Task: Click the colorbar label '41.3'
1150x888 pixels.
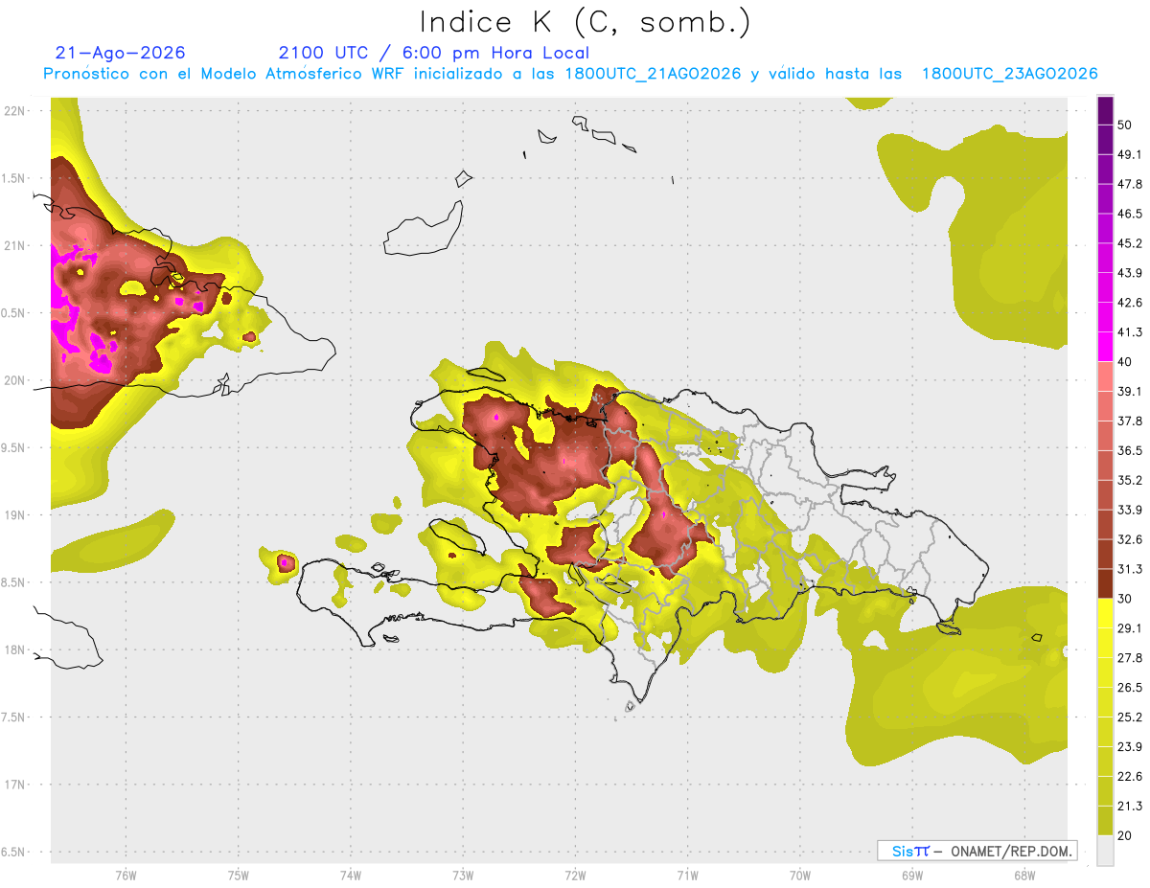Action: click(x=1131, y=332)
